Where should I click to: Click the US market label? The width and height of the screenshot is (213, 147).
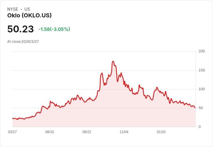click(27, 9)
